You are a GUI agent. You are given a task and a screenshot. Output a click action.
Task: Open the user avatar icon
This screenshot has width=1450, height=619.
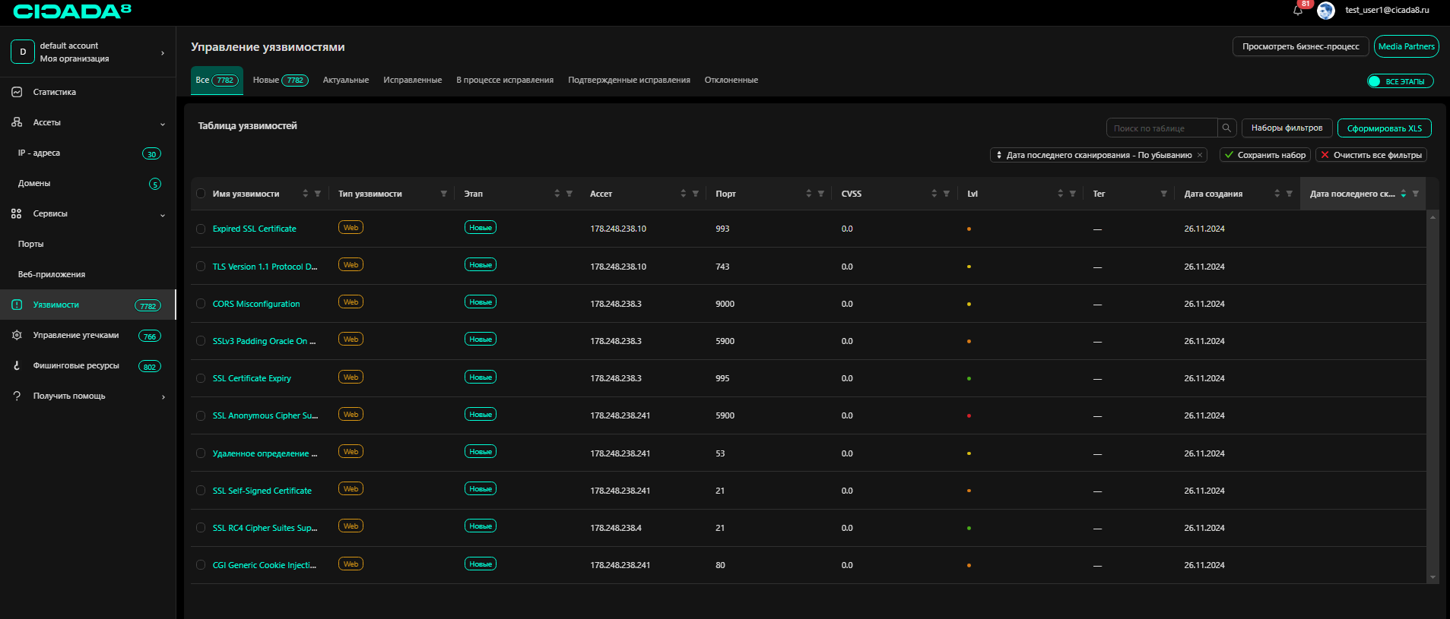coord(1326,11)
